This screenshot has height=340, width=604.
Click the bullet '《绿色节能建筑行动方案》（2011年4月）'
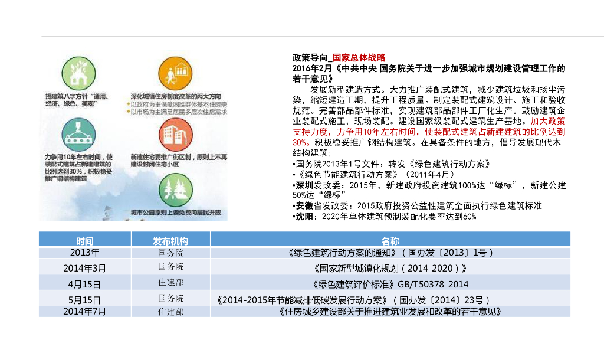[x=374, y=175]
